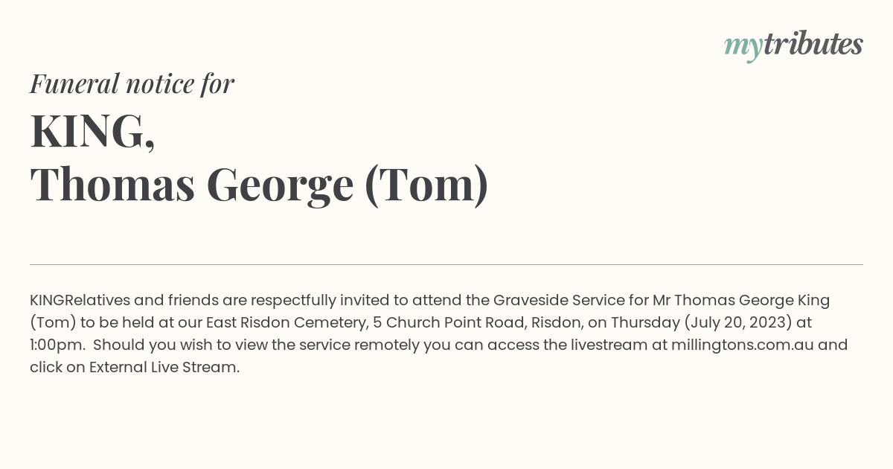Click the '1:00pm' service time
The image size is (893, 469).
tap(57, 345)
